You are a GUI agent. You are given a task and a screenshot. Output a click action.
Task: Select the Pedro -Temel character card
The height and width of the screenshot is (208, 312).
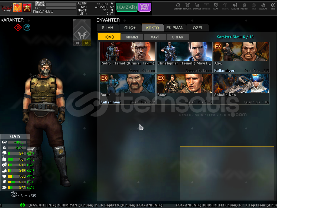coord(128,57)
